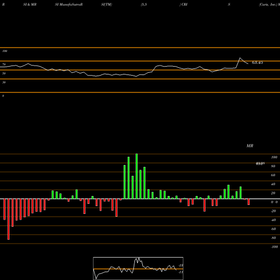The height and width of the screenshot is (280, 280).
Task: Click the header text SI(TM)
Action: tap(106, 4)
